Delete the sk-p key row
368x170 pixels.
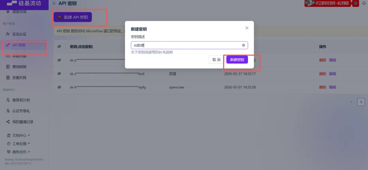[x=322, y=60]
